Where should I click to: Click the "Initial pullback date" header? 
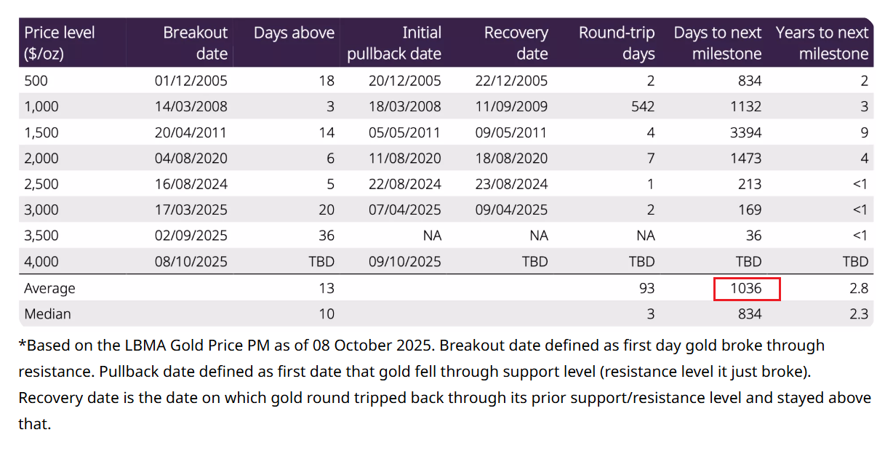pos(394,43)
